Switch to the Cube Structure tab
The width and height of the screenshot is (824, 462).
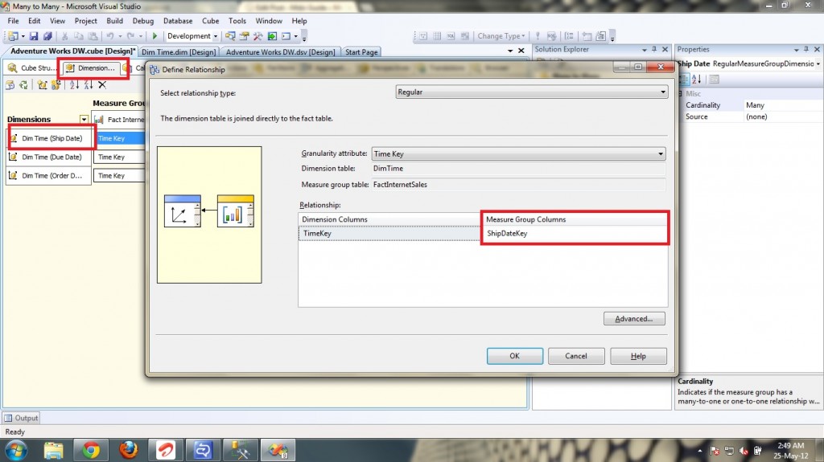(32, 68)
